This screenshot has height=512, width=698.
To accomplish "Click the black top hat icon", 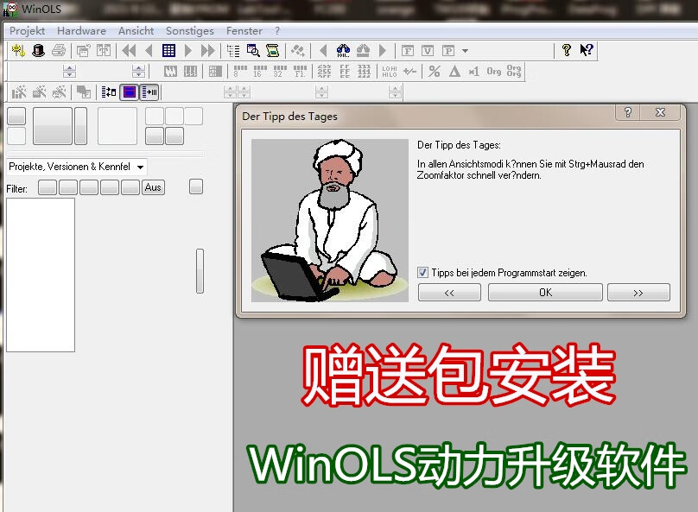I will [x=38, y=51].
